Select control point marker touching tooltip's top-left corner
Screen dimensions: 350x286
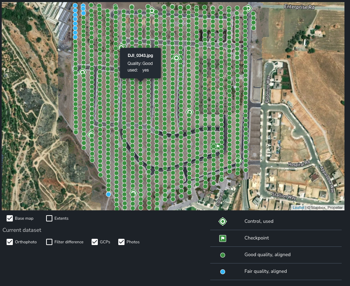click(x=121, y=48)
